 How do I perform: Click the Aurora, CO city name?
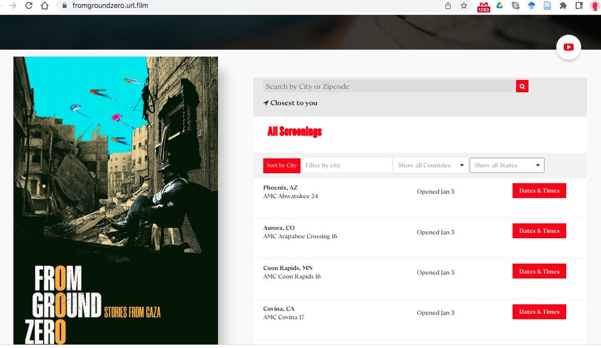click(279, 228)
